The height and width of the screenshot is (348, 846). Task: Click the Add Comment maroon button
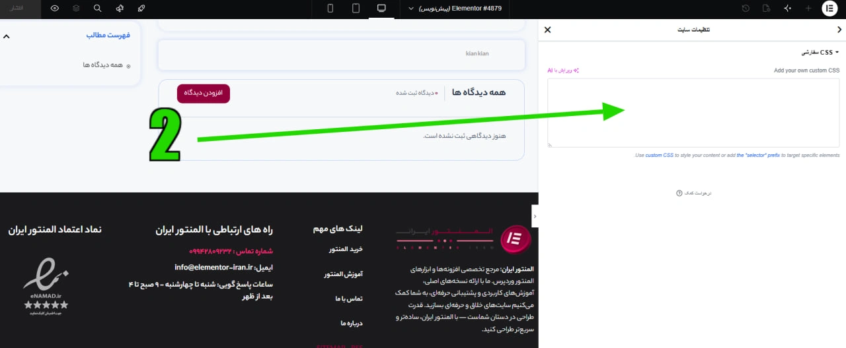point(204,94)
